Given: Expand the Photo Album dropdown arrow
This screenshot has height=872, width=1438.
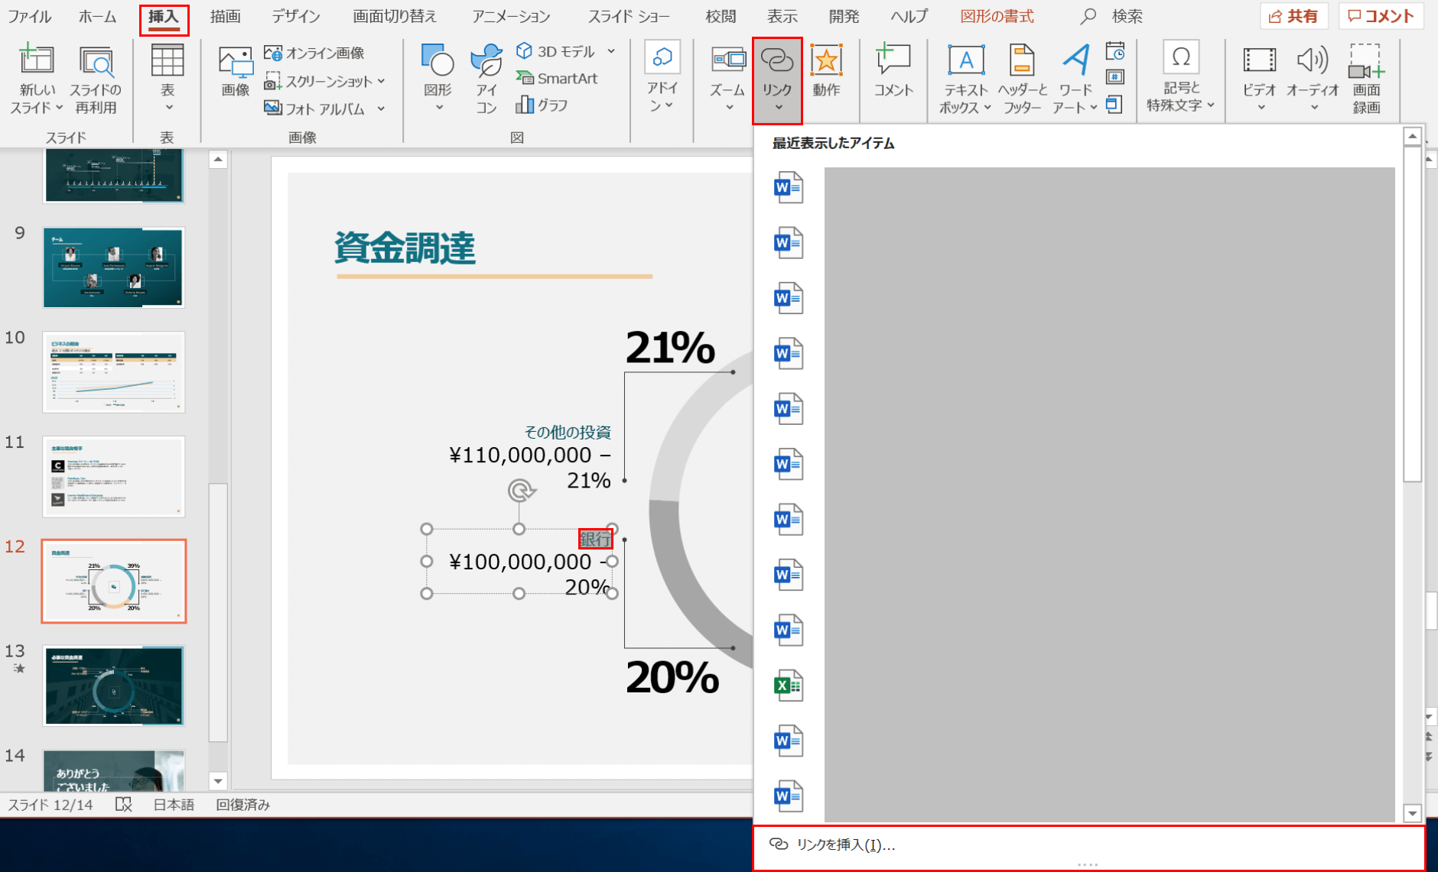Looking at the screenshot, I should (381, 109).
